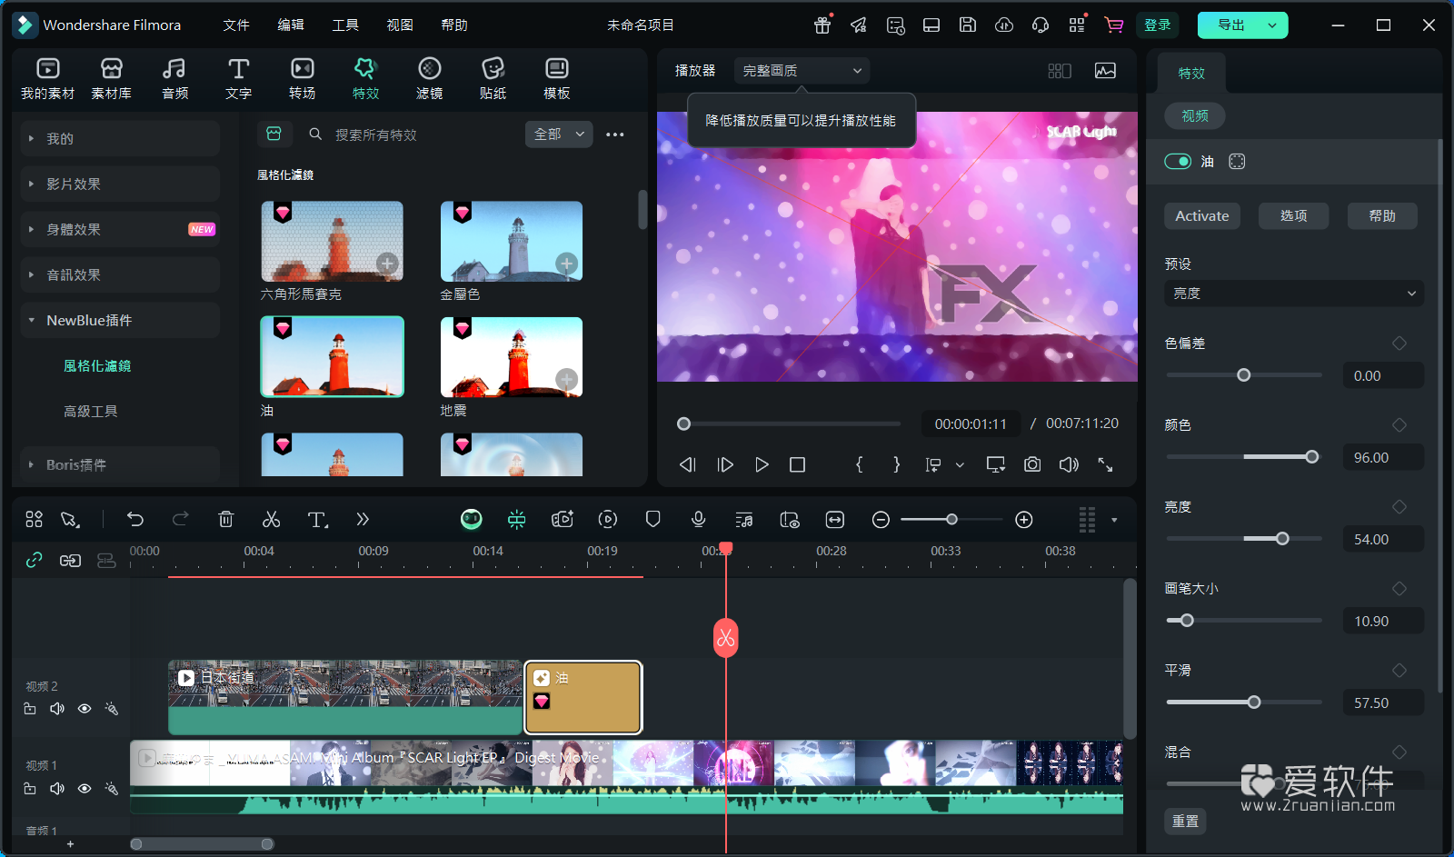Click the 导出 export button

(x=1231, y=25)
